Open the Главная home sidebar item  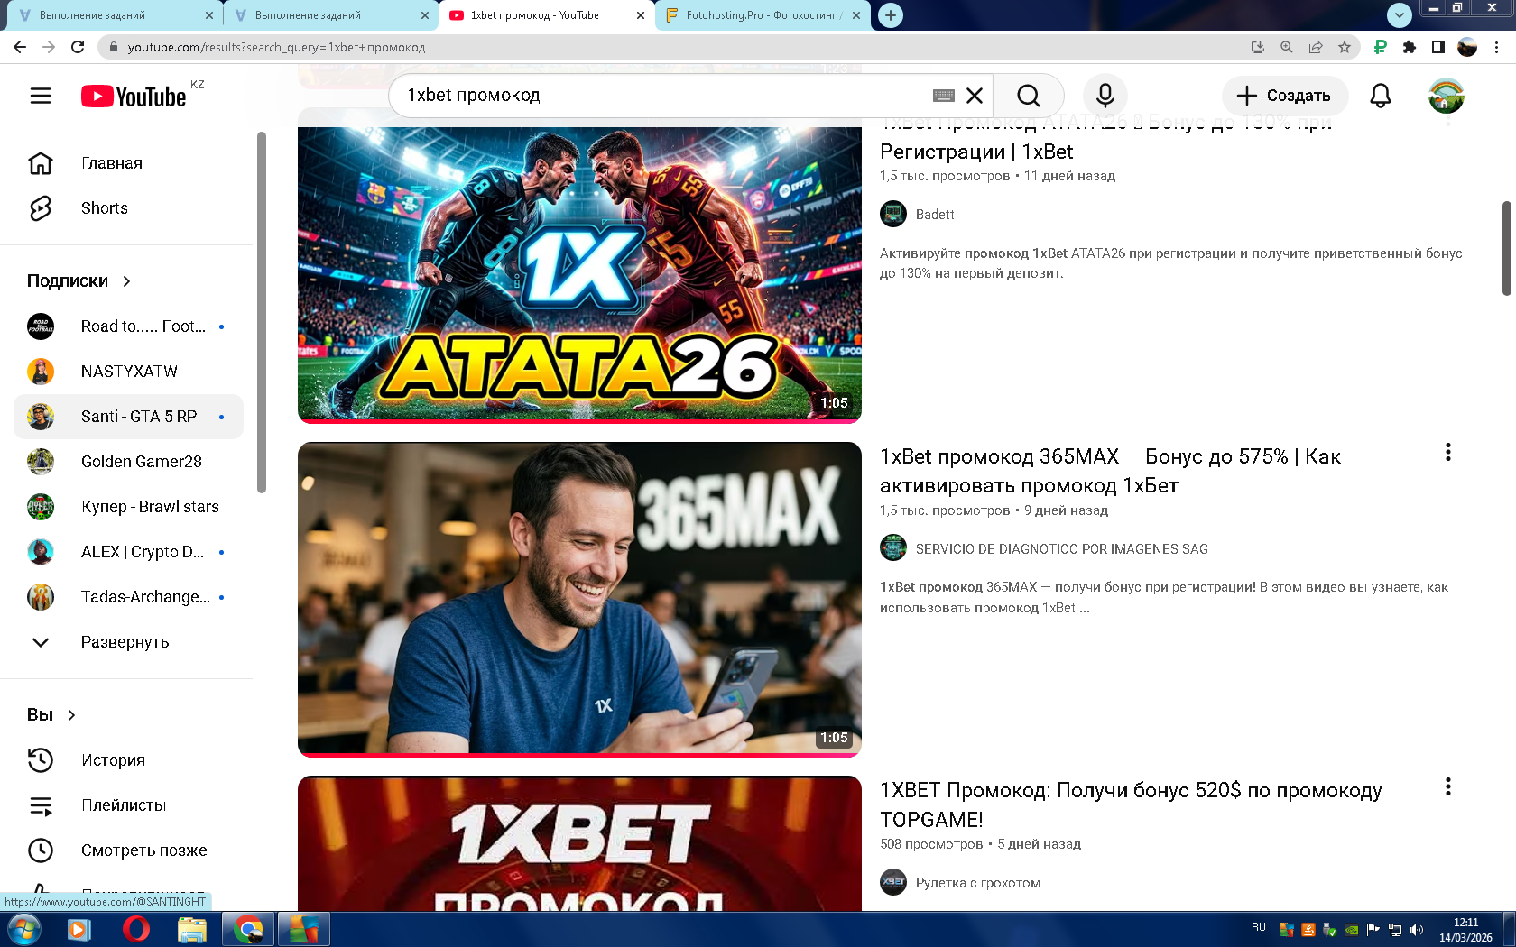tap(128, 163)
